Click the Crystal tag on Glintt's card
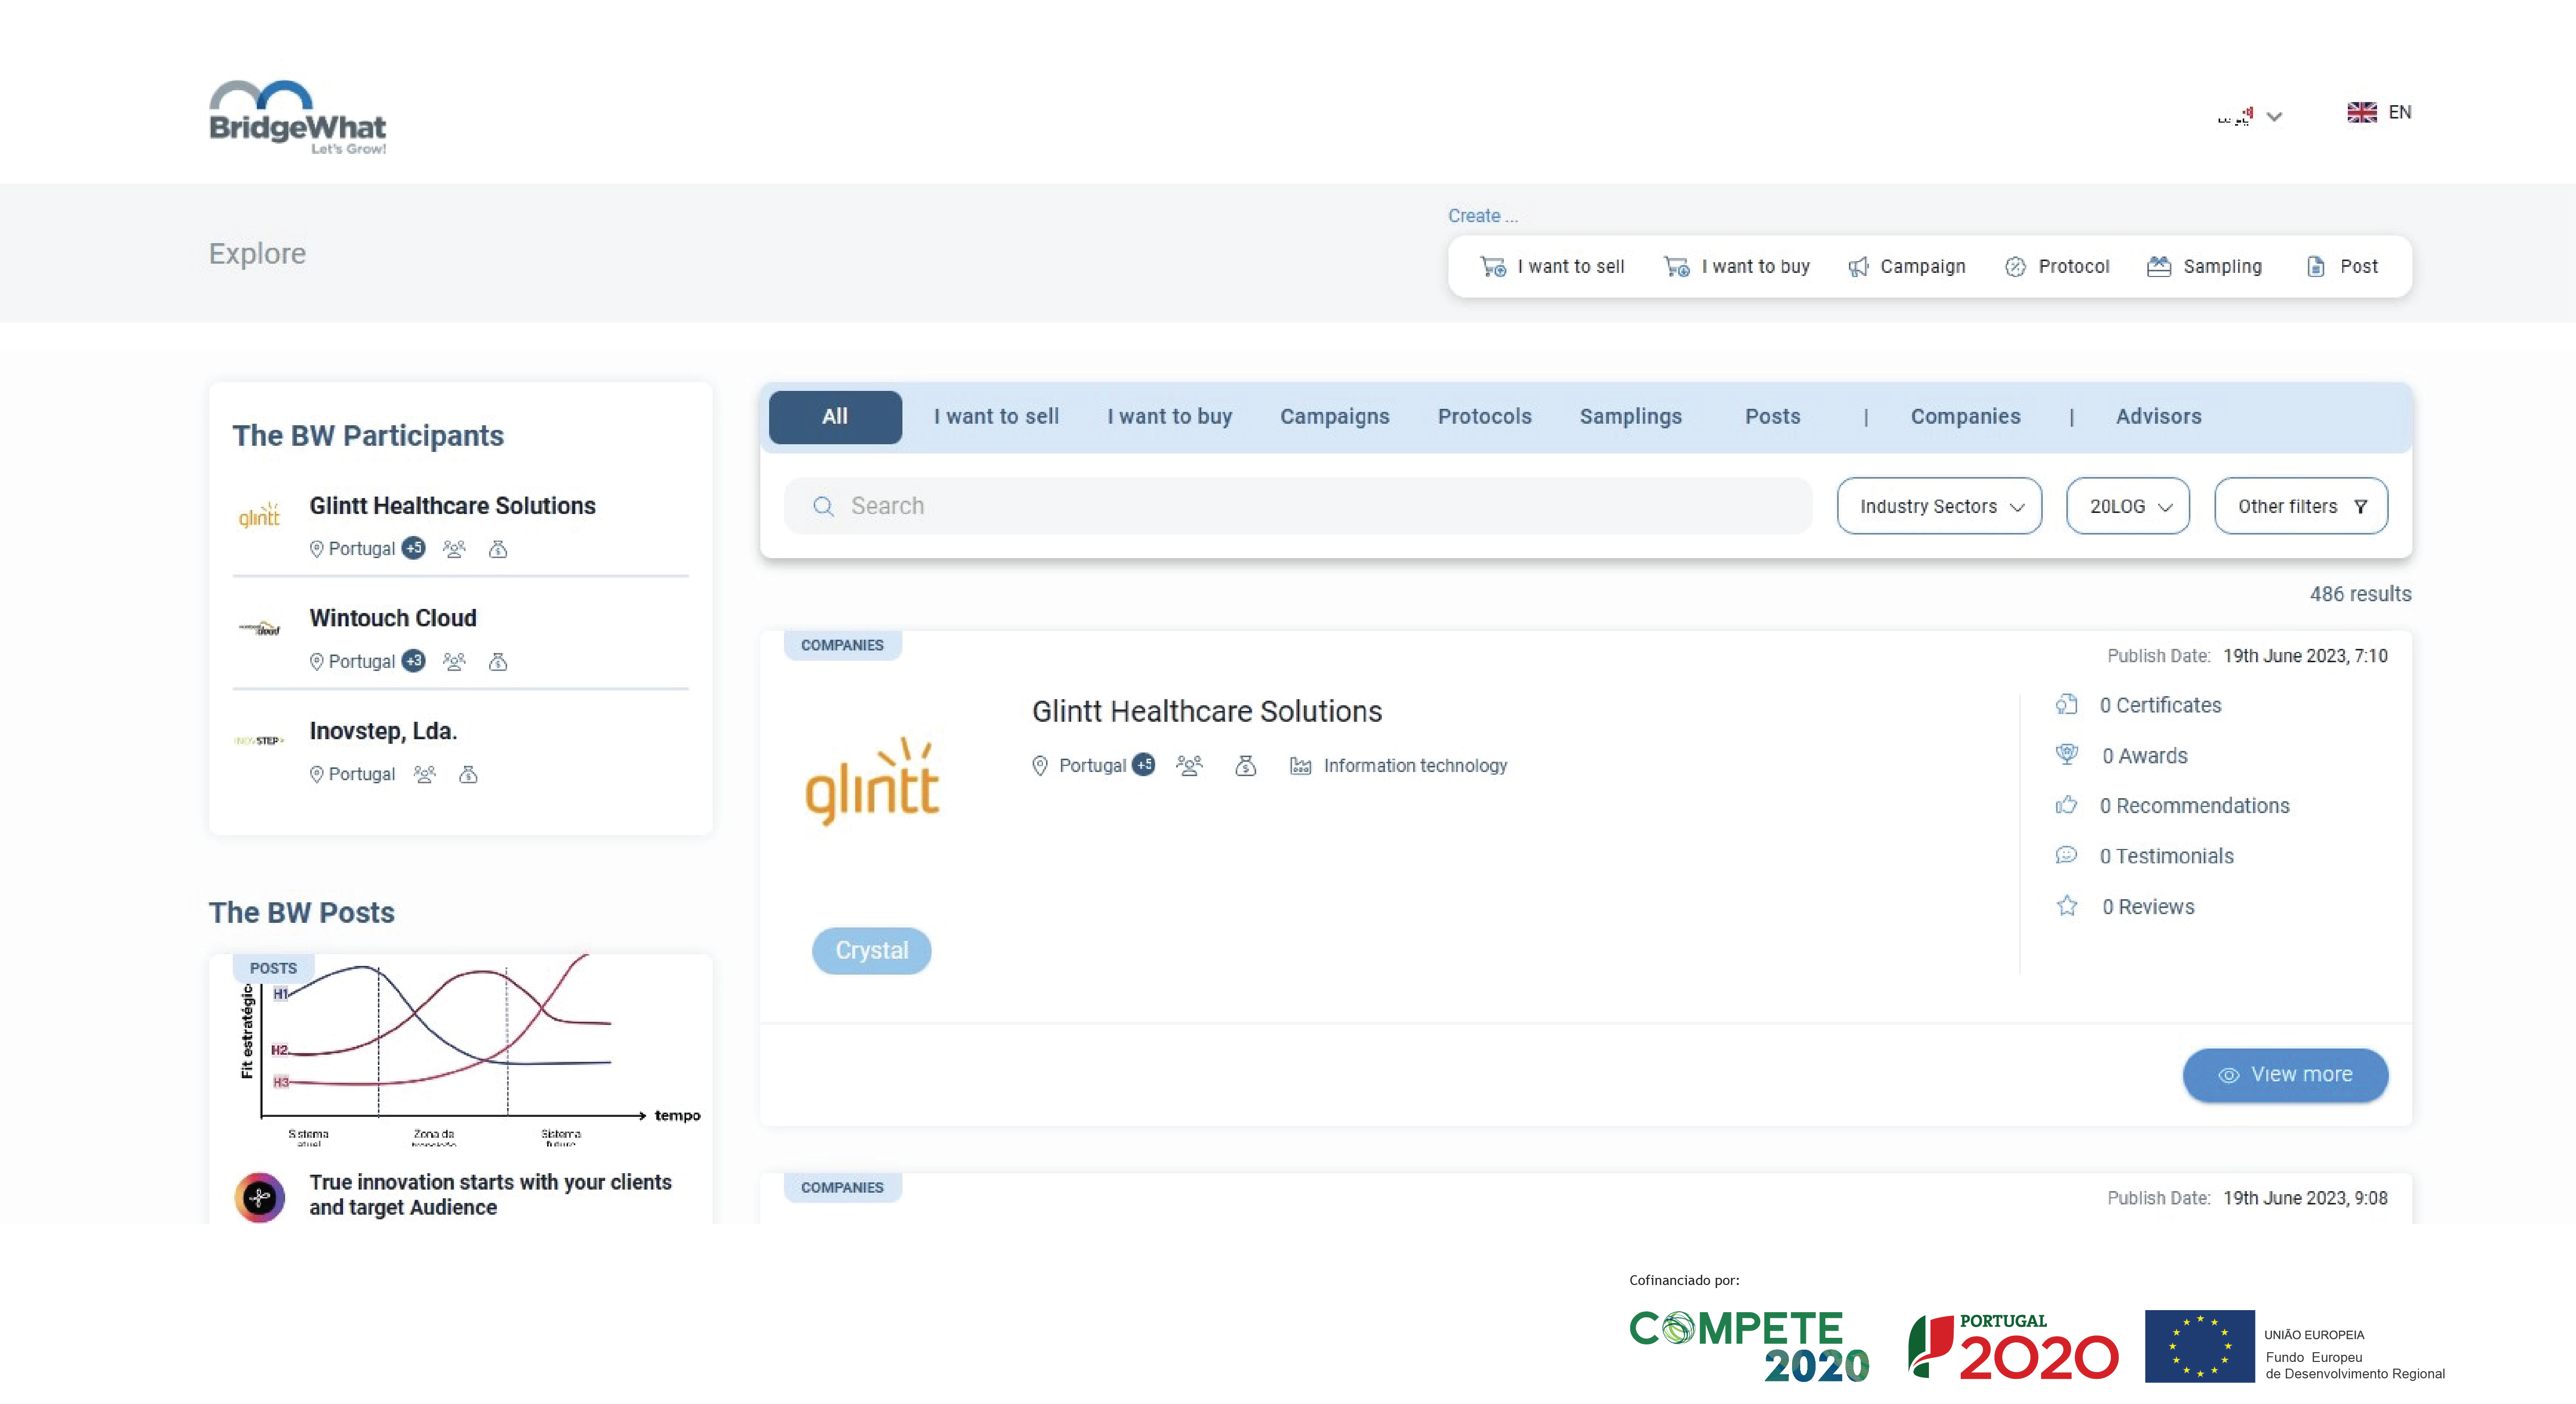Screen dimensions: 2576x1404 click(871, 951)
